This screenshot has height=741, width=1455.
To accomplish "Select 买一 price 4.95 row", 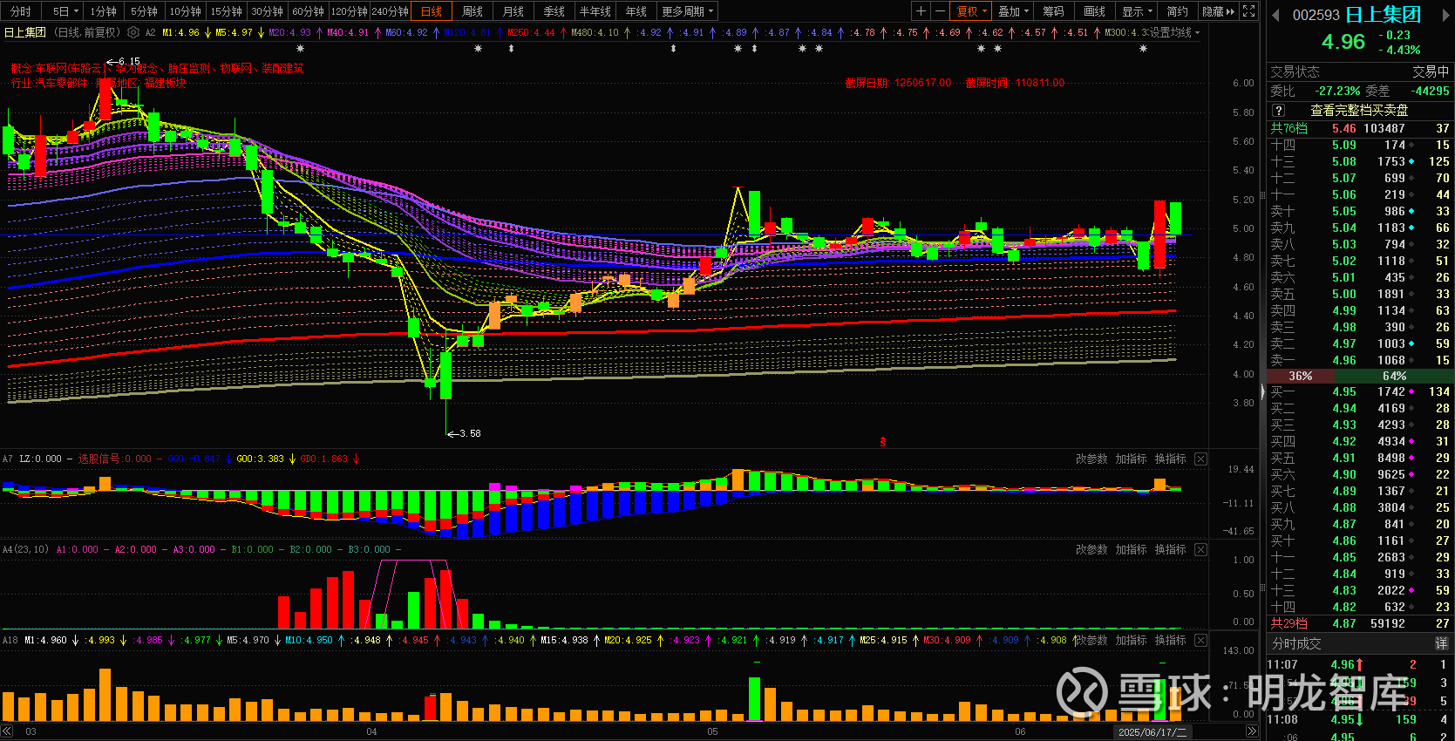I will pos(1360,391).
